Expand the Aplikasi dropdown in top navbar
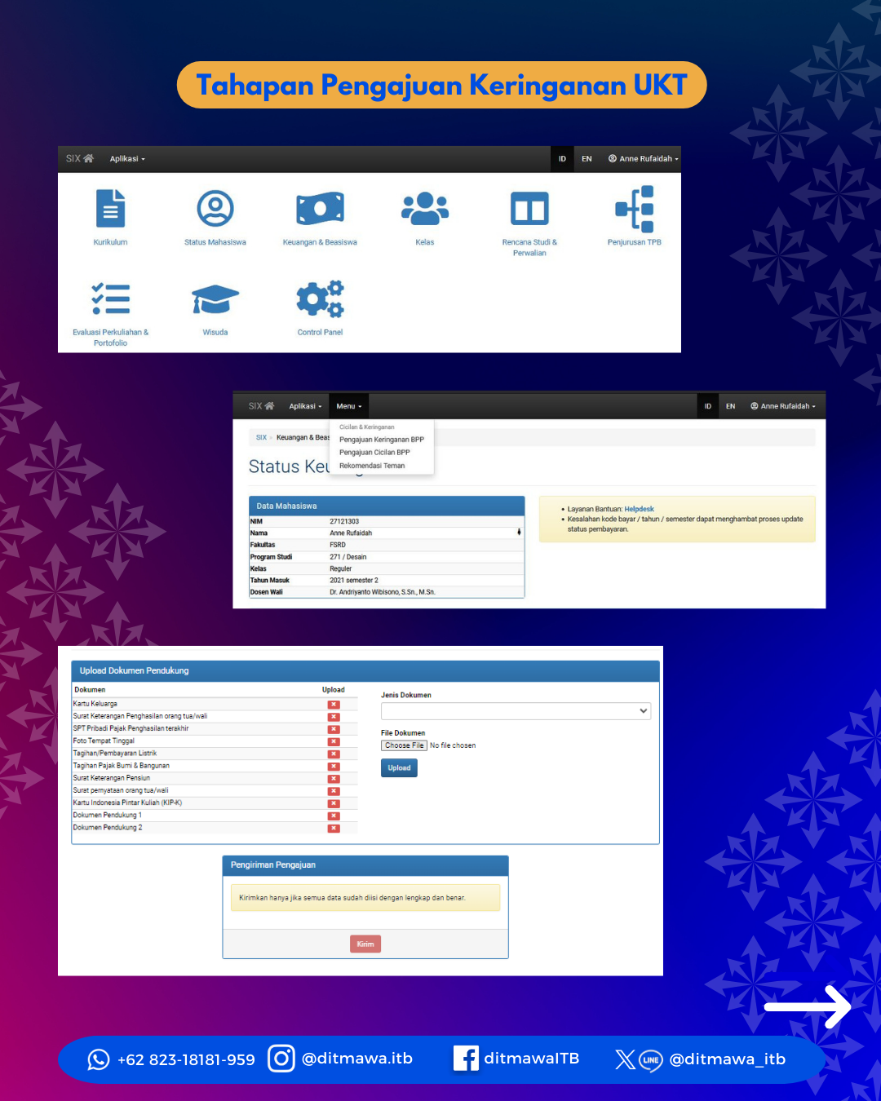The width and height of the screenshot is (881, 1101). pyautogui.click(x=127, y=159)
